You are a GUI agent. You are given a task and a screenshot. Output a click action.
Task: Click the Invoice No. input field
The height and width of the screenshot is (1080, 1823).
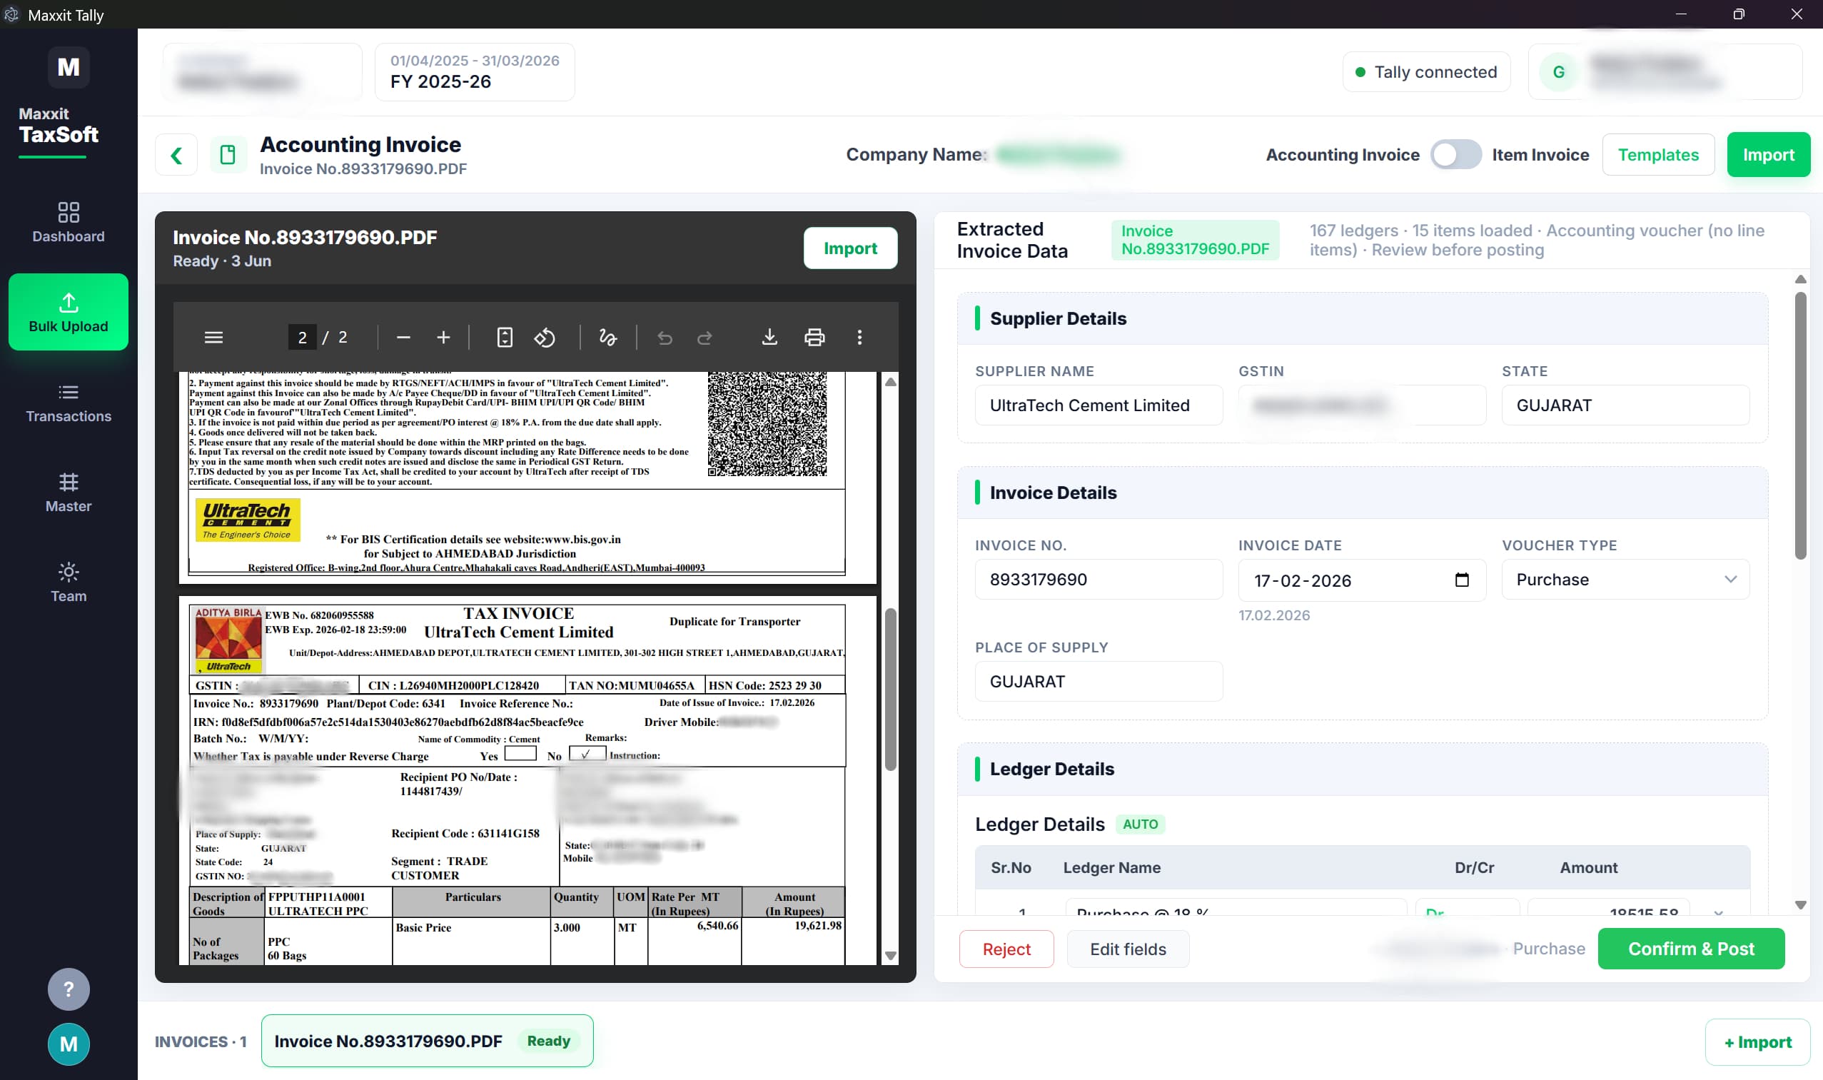tap(1099, 580)
